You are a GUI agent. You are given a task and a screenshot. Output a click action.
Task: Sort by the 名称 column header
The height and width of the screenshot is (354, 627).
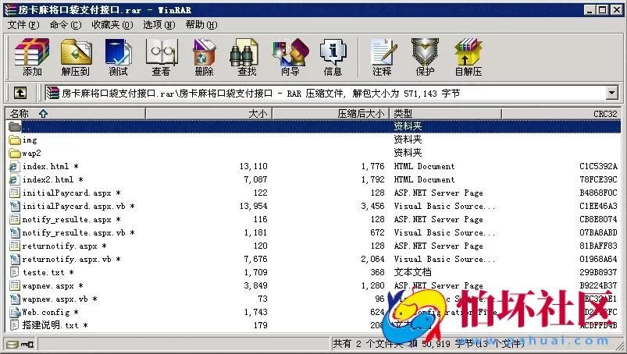(75, 114)
